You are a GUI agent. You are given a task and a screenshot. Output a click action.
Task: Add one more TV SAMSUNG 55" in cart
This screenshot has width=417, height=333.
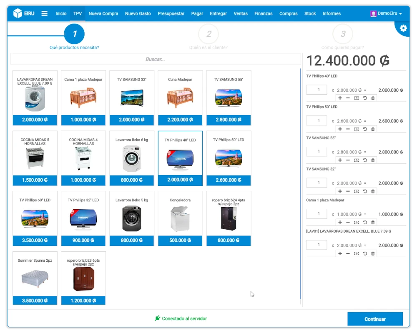click(x=340, y=160)
